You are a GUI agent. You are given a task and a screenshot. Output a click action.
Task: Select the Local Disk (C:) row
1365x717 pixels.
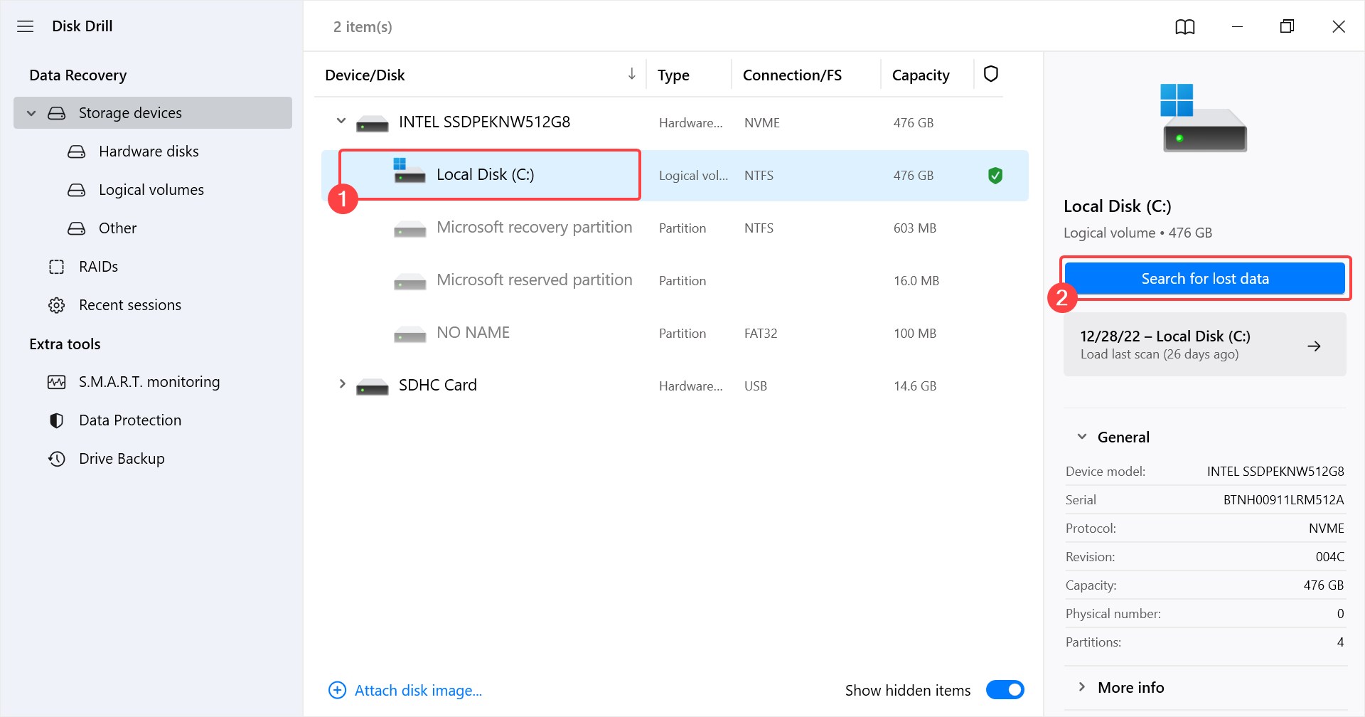tap(675, 176)
